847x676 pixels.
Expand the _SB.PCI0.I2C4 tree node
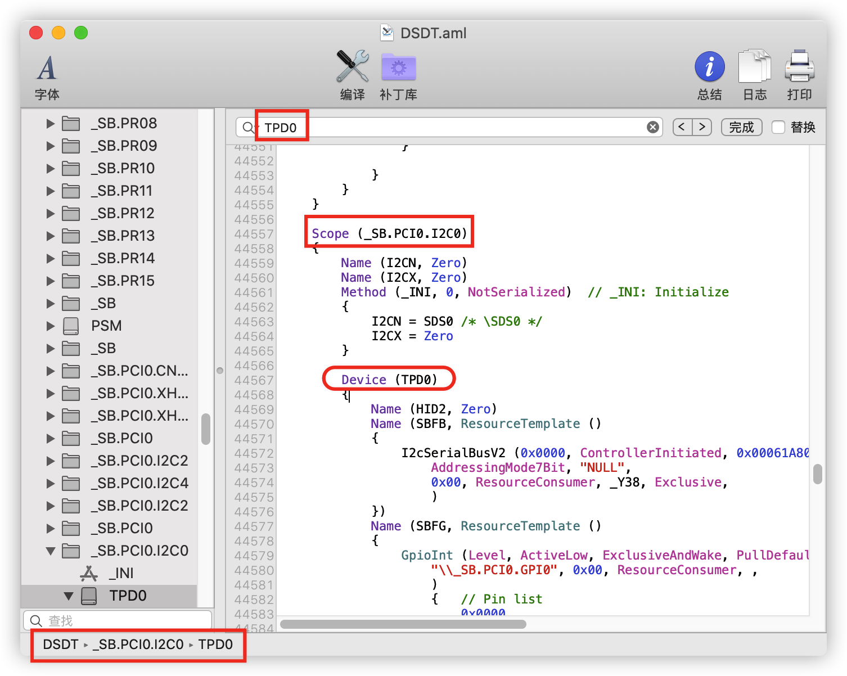51,483
